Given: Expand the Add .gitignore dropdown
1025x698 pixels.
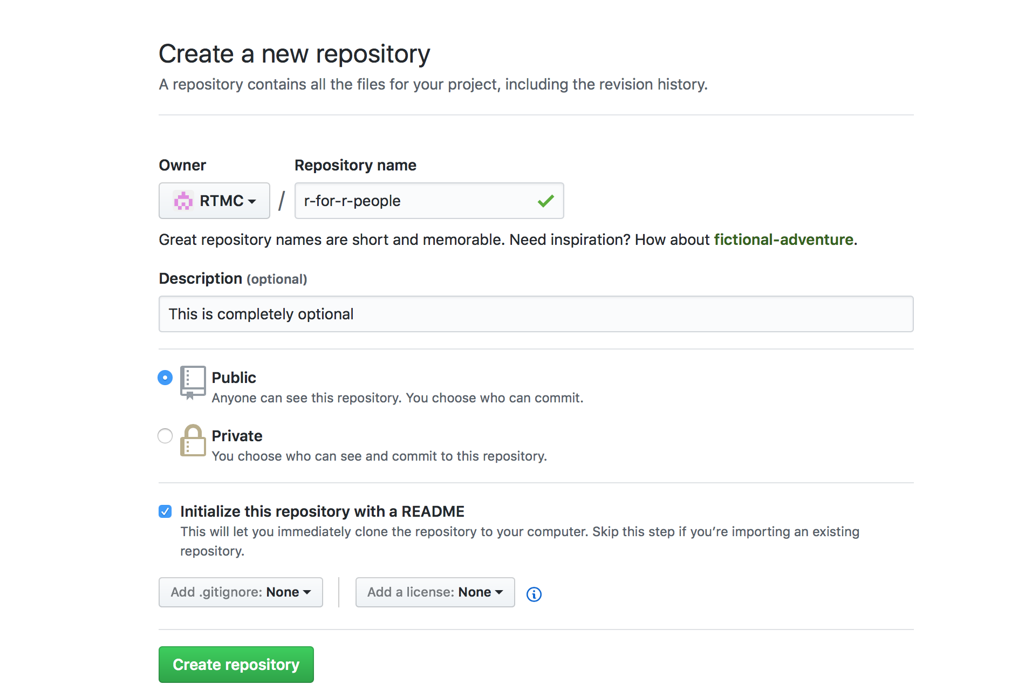Looking at the screenshot, I should [241, 592].
